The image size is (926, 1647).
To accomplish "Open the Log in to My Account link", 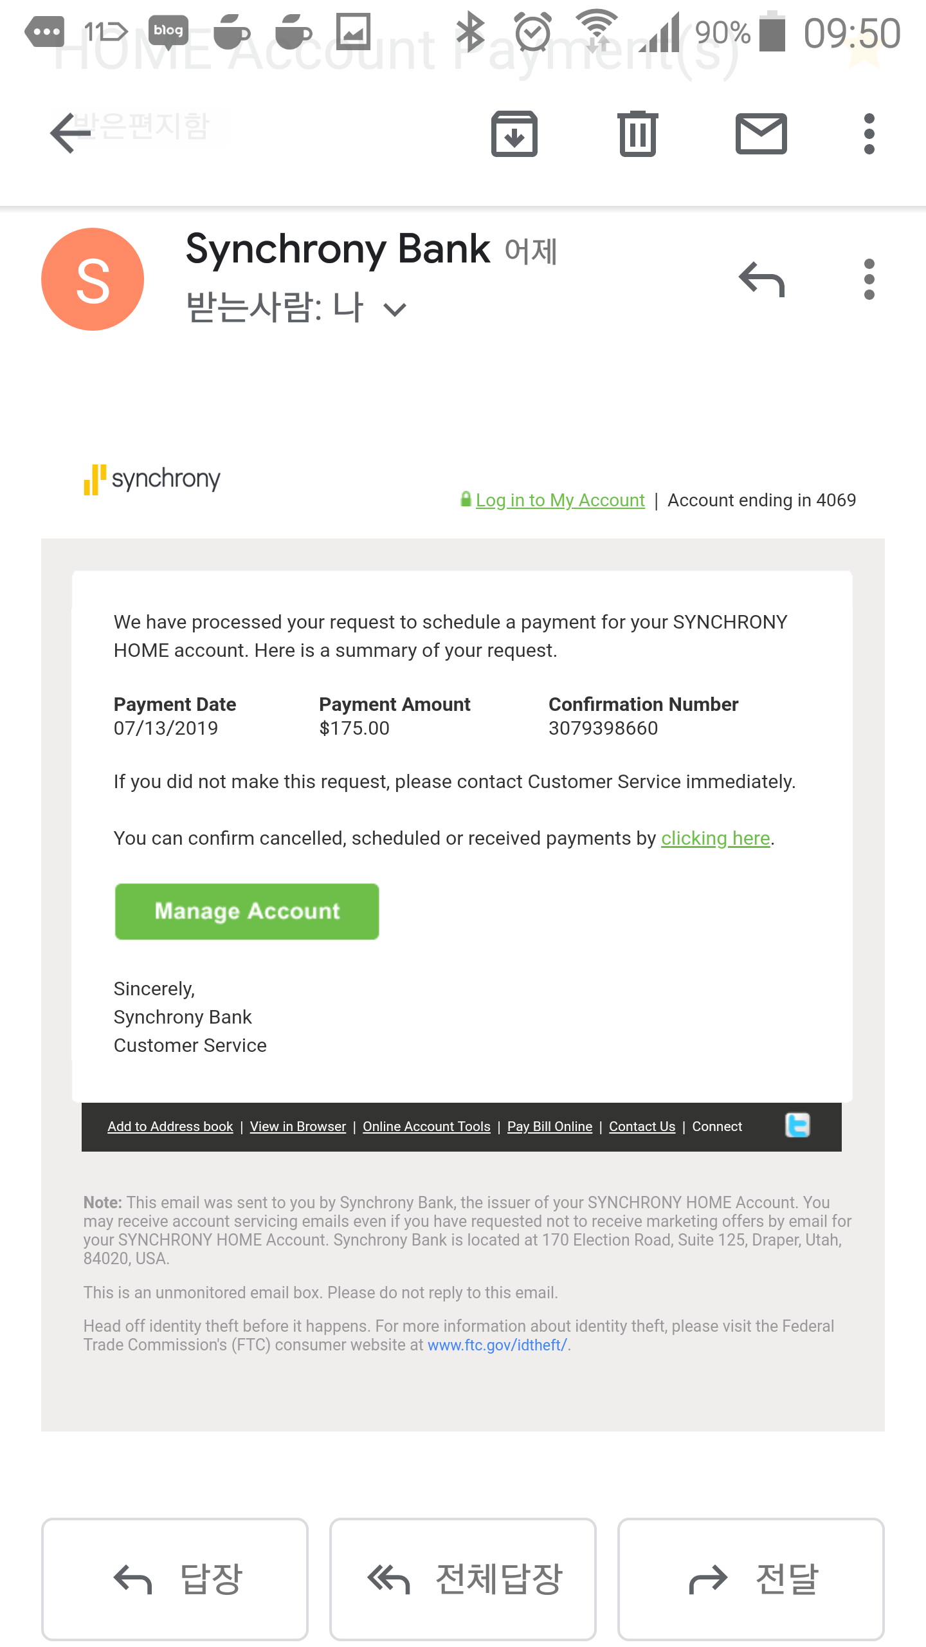I will pos(559,500).
